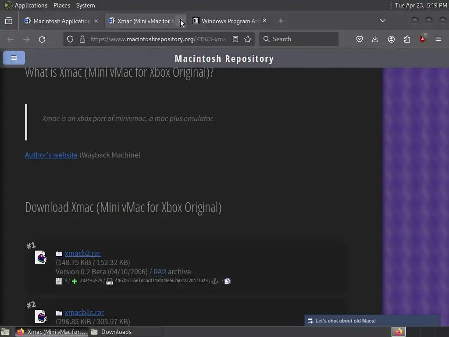This screenshot has width=449, height=337.
Task: Open "Let's chat about old Macs!" widget
Action: (372, 321)
